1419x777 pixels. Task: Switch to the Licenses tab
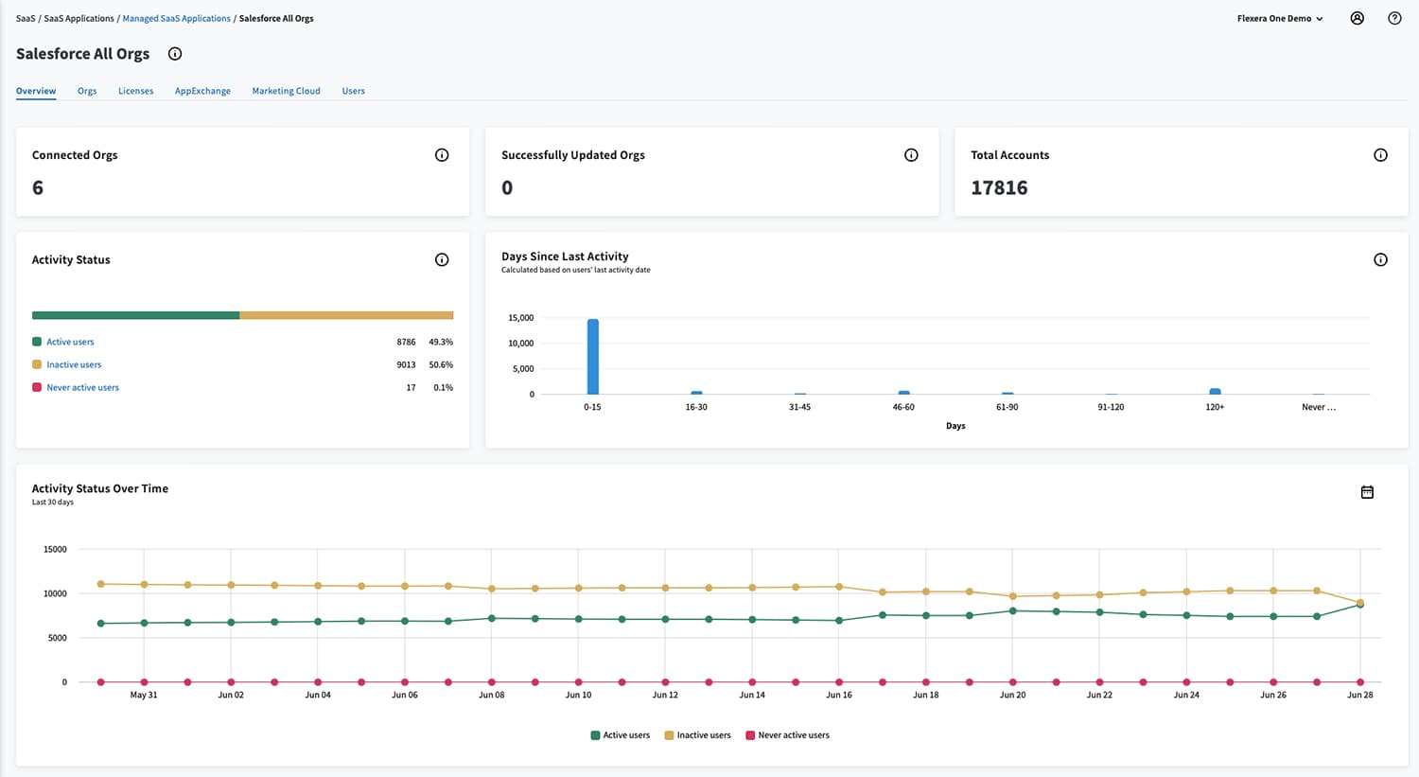click(x=135, y=91)
